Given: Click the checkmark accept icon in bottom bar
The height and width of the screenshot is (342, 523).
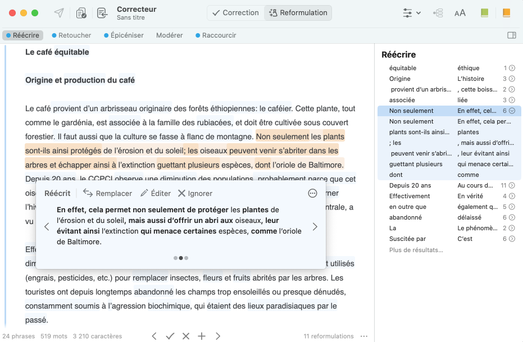Looking at the screenshot, I should coord(170,336).
